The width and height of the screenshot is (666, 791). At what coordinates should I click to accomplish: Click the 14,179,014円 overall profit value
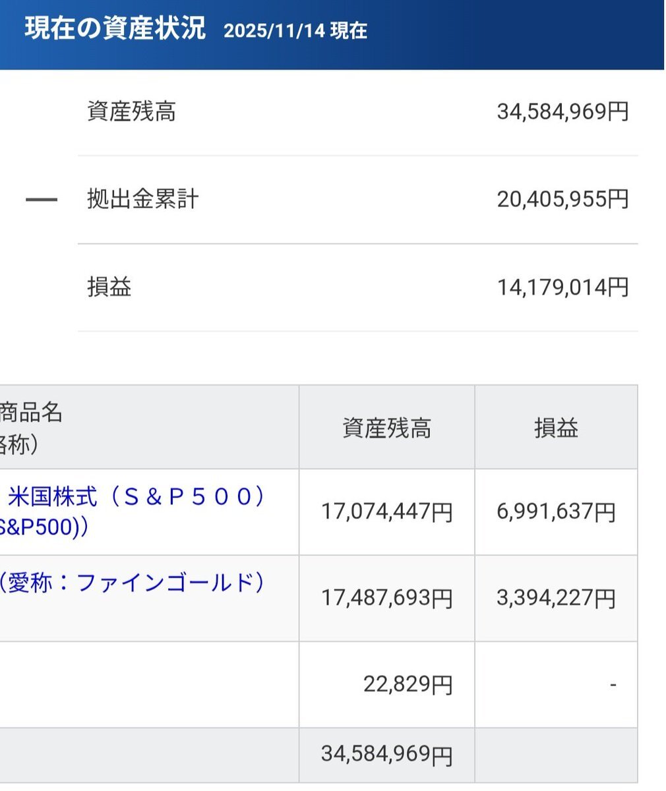(562, 287)
